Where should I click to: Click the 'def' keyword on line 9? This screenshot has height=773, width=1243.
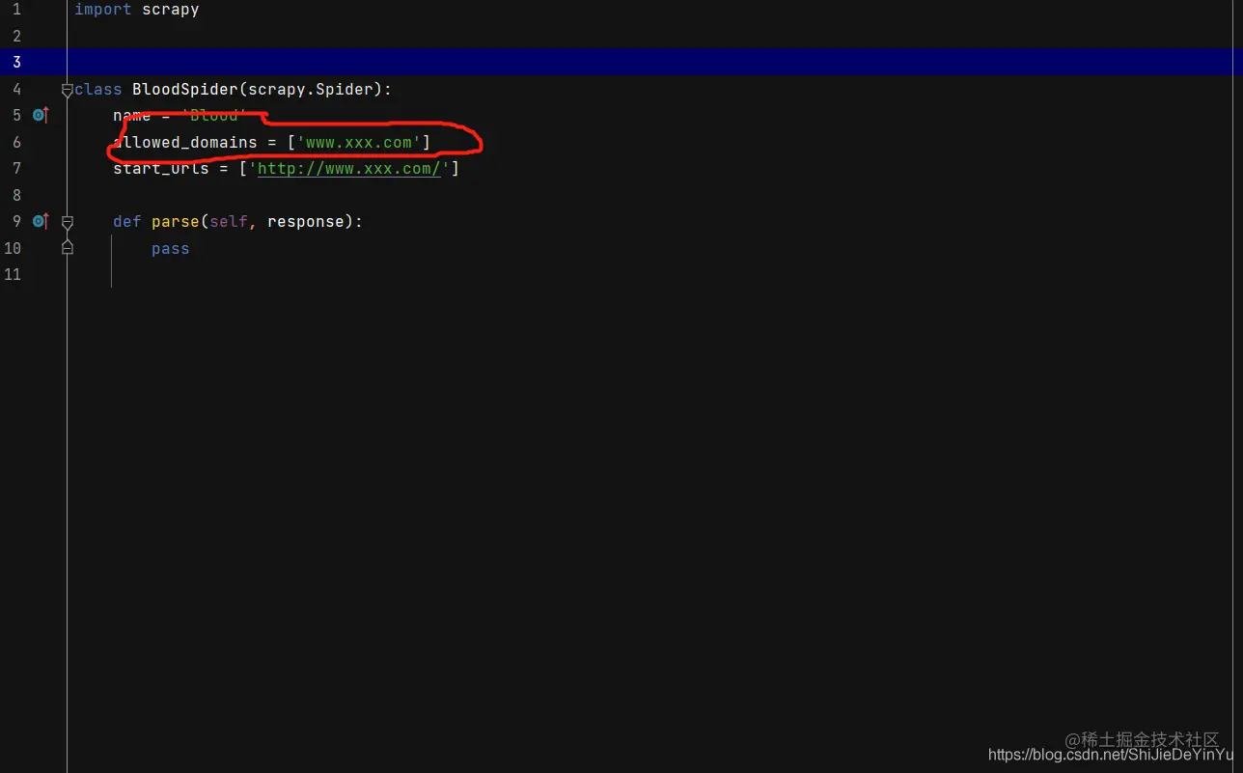pyautogui.click(x=127, y=222)
